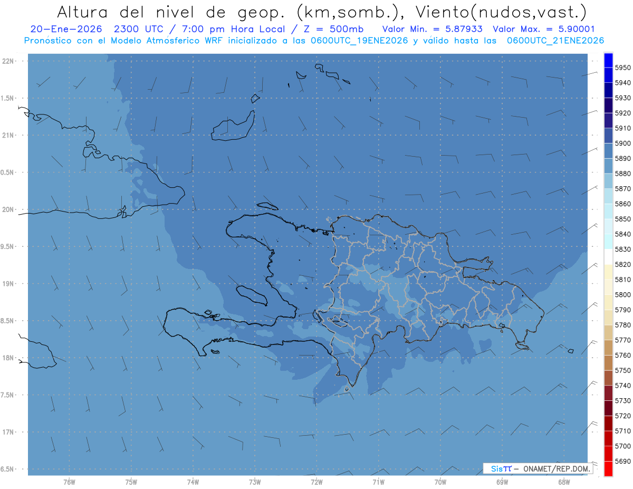
Task: Click the 20N latitude label
Action: coord(8,209)
